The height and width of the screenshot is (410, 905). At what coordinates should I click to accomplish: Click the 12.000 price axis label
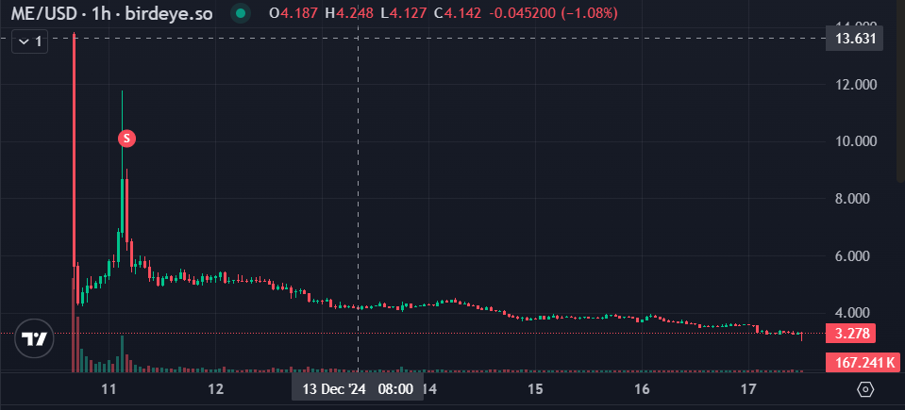855,85
